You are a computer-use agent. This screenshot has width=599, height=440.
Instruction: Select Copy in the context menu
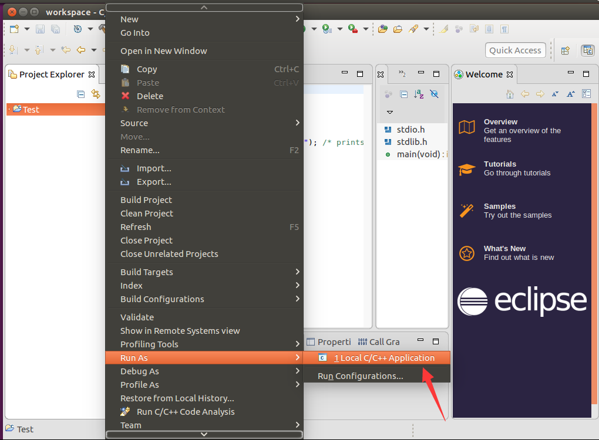pos(204,69)
